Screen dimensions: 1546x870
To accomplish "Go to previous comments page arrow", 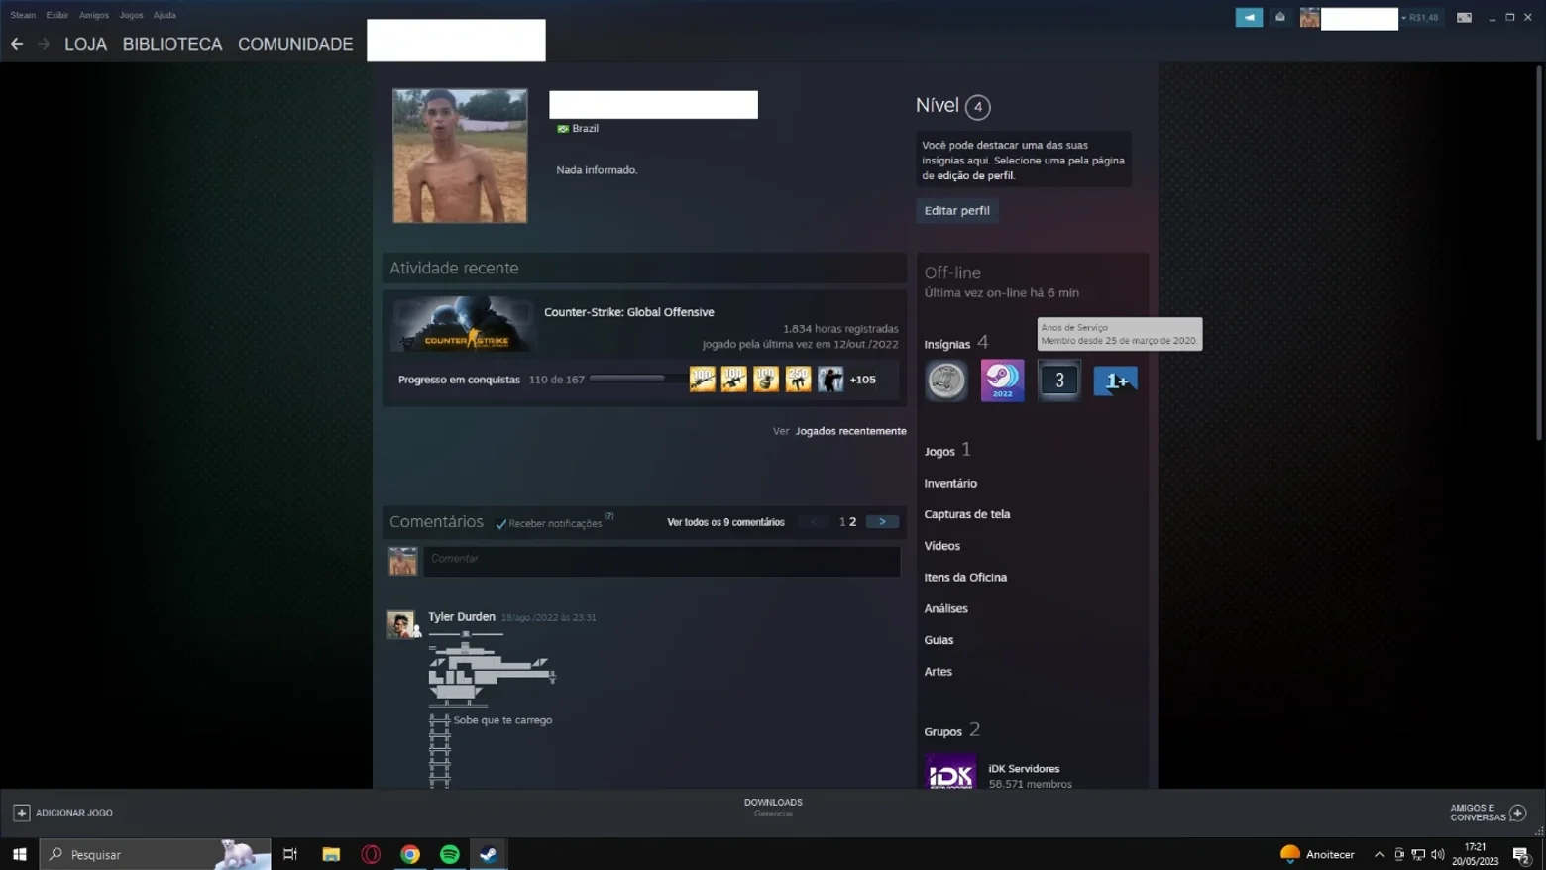I will (x=814, y=522).
